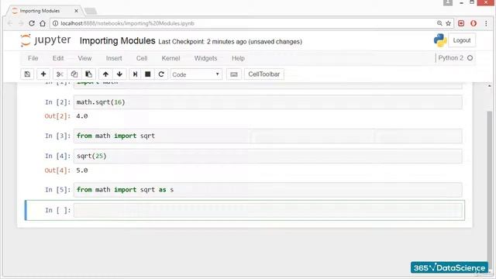Move selected cell up with the arrow

coord(105,74)
